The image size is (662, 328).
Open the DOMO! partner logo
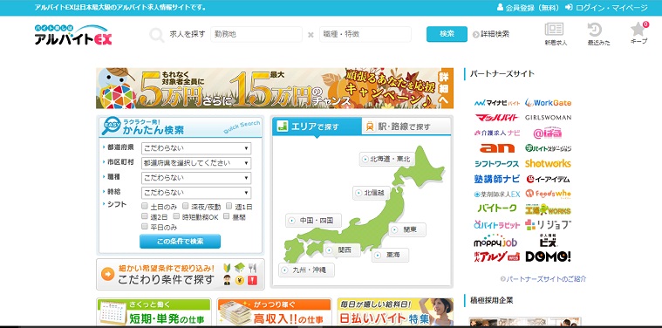548,256
